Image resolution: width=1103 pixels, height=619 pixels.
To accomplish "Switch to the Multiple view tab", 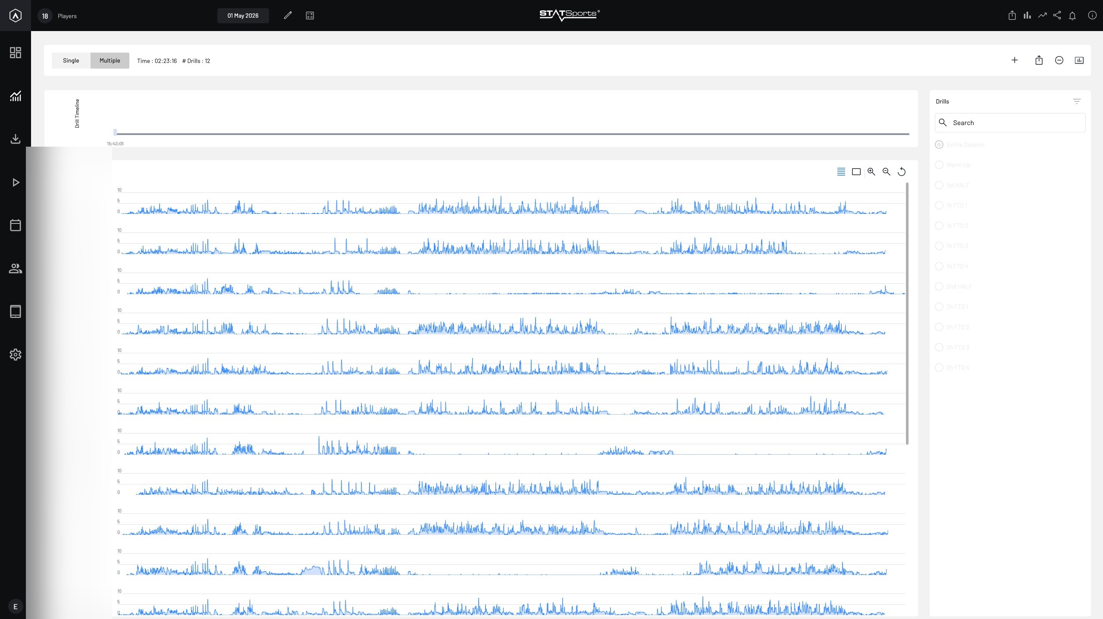I will [x=110, y=60].
